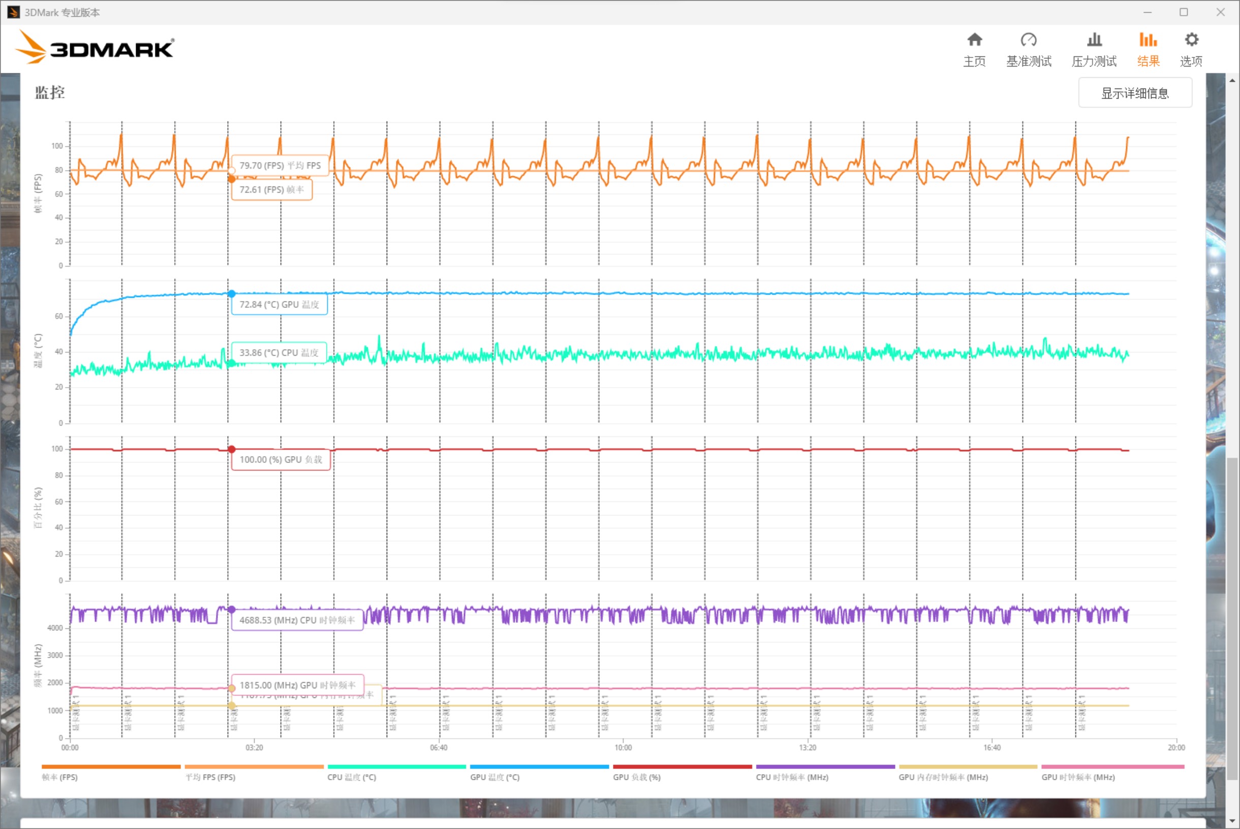Toggle the GPU 负载 (%) legend series
1240x829 pixels.
click(637, 777)
